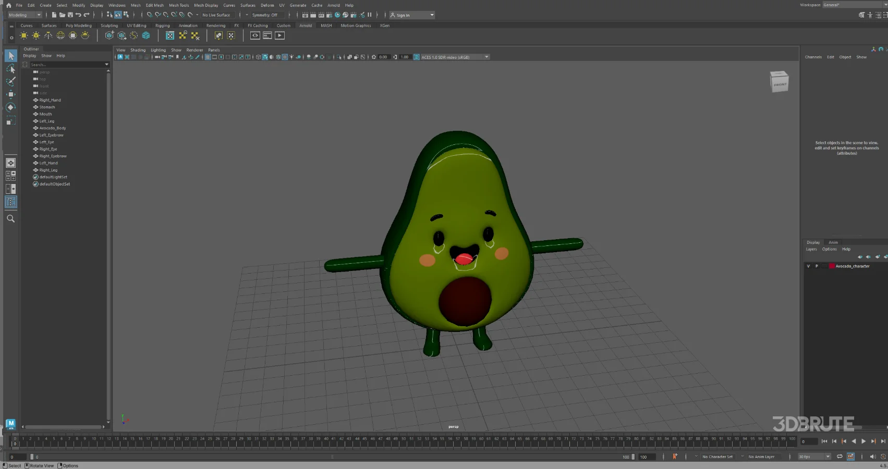Click the red color swatch of Avocado_character layer
This screenshot has width=888, height=469.
[x=832, y=266]
